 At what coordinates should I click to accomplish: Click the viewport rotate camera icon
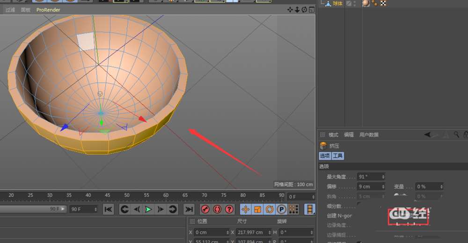pos(304,10)
